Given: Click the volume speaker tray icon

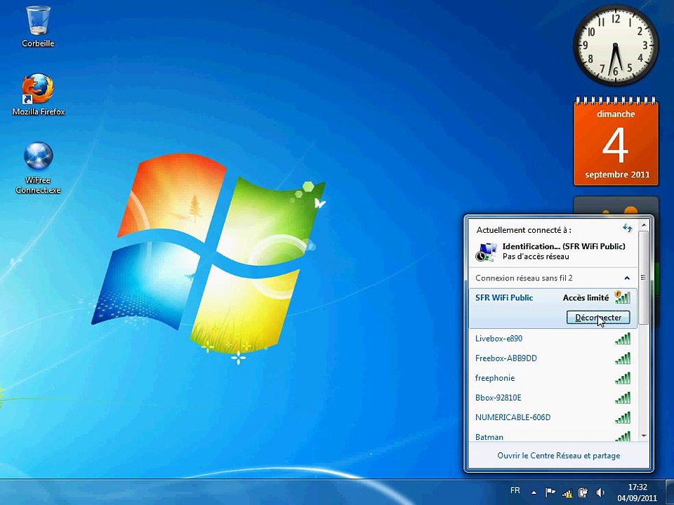Looking at the screenshot, I should pyautogui.click(x=600, y=492).
